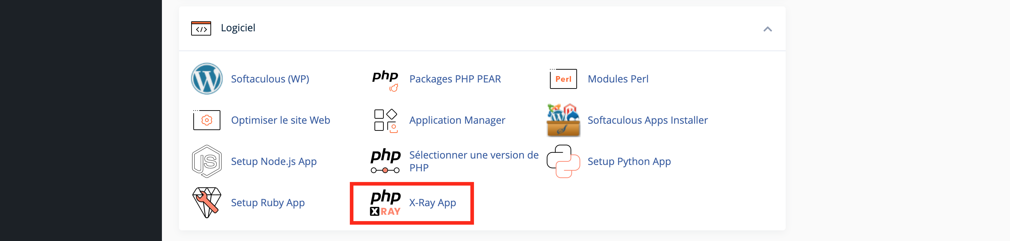The image size is (1010, 241).
Task: Open the Modules Perl link
Action: pyautogui.click(x=618, y=79)
